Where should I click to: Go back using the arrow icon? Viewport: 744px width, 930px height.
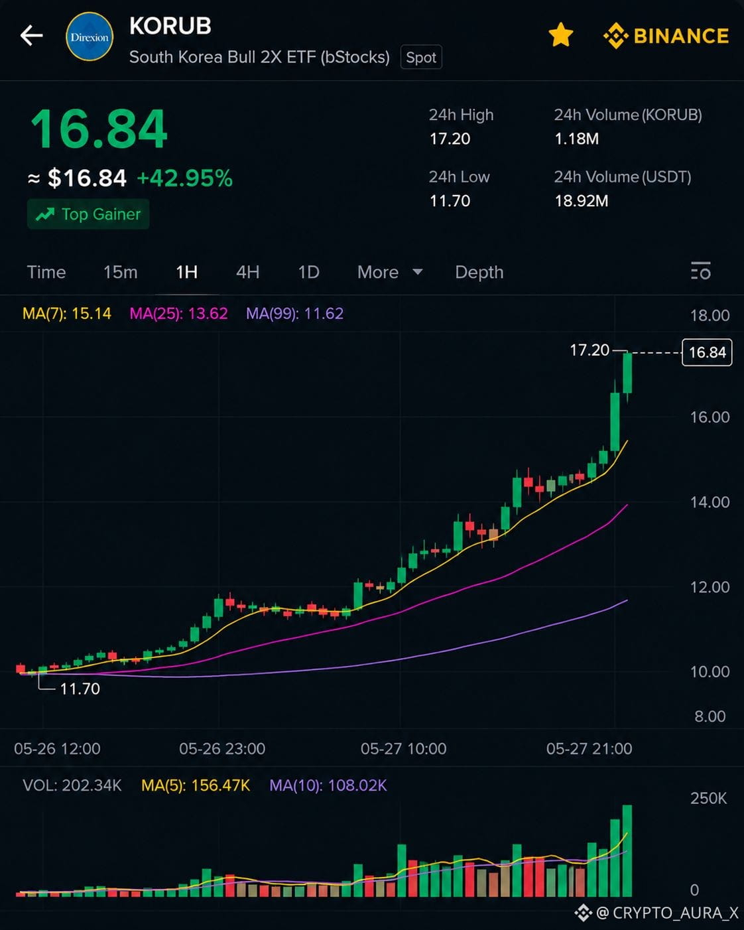tap(31, 35)
